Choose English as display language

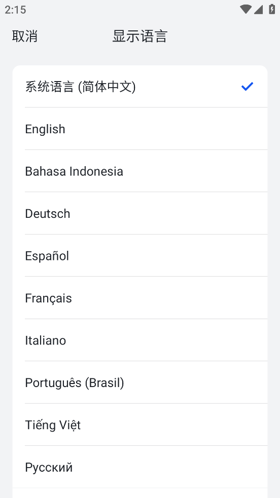point(140,129)
